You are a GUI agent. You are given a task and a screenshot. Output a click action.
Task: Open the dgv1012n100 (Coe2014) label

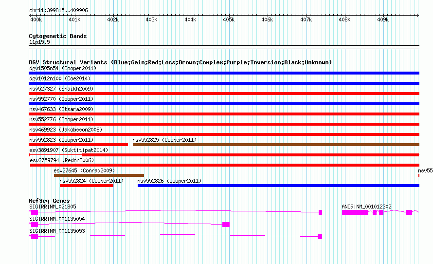click(x=60, y=78)
